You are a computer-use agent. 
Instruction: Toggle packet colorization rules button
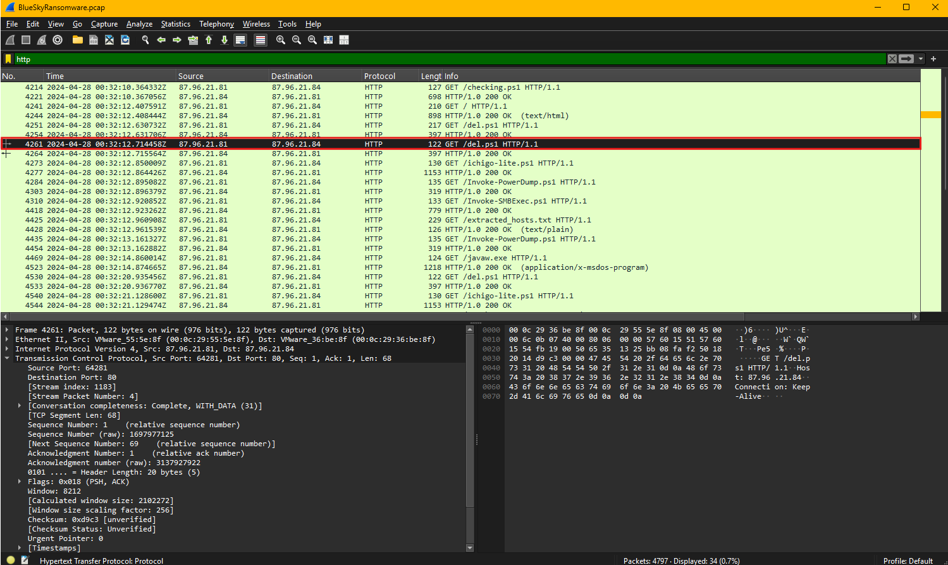[x=260, y=40]
